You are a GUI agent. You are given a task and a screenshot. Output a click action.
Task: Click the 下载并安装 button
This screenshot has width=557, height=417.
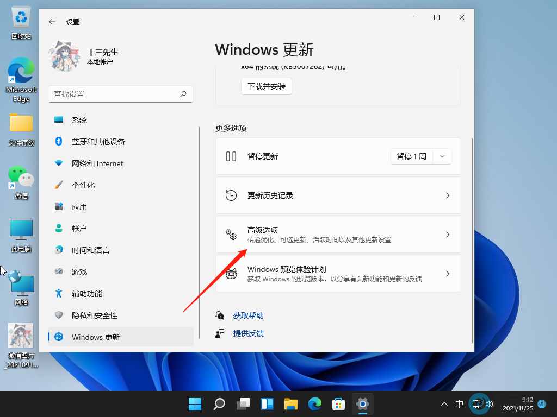pos(266,86)
